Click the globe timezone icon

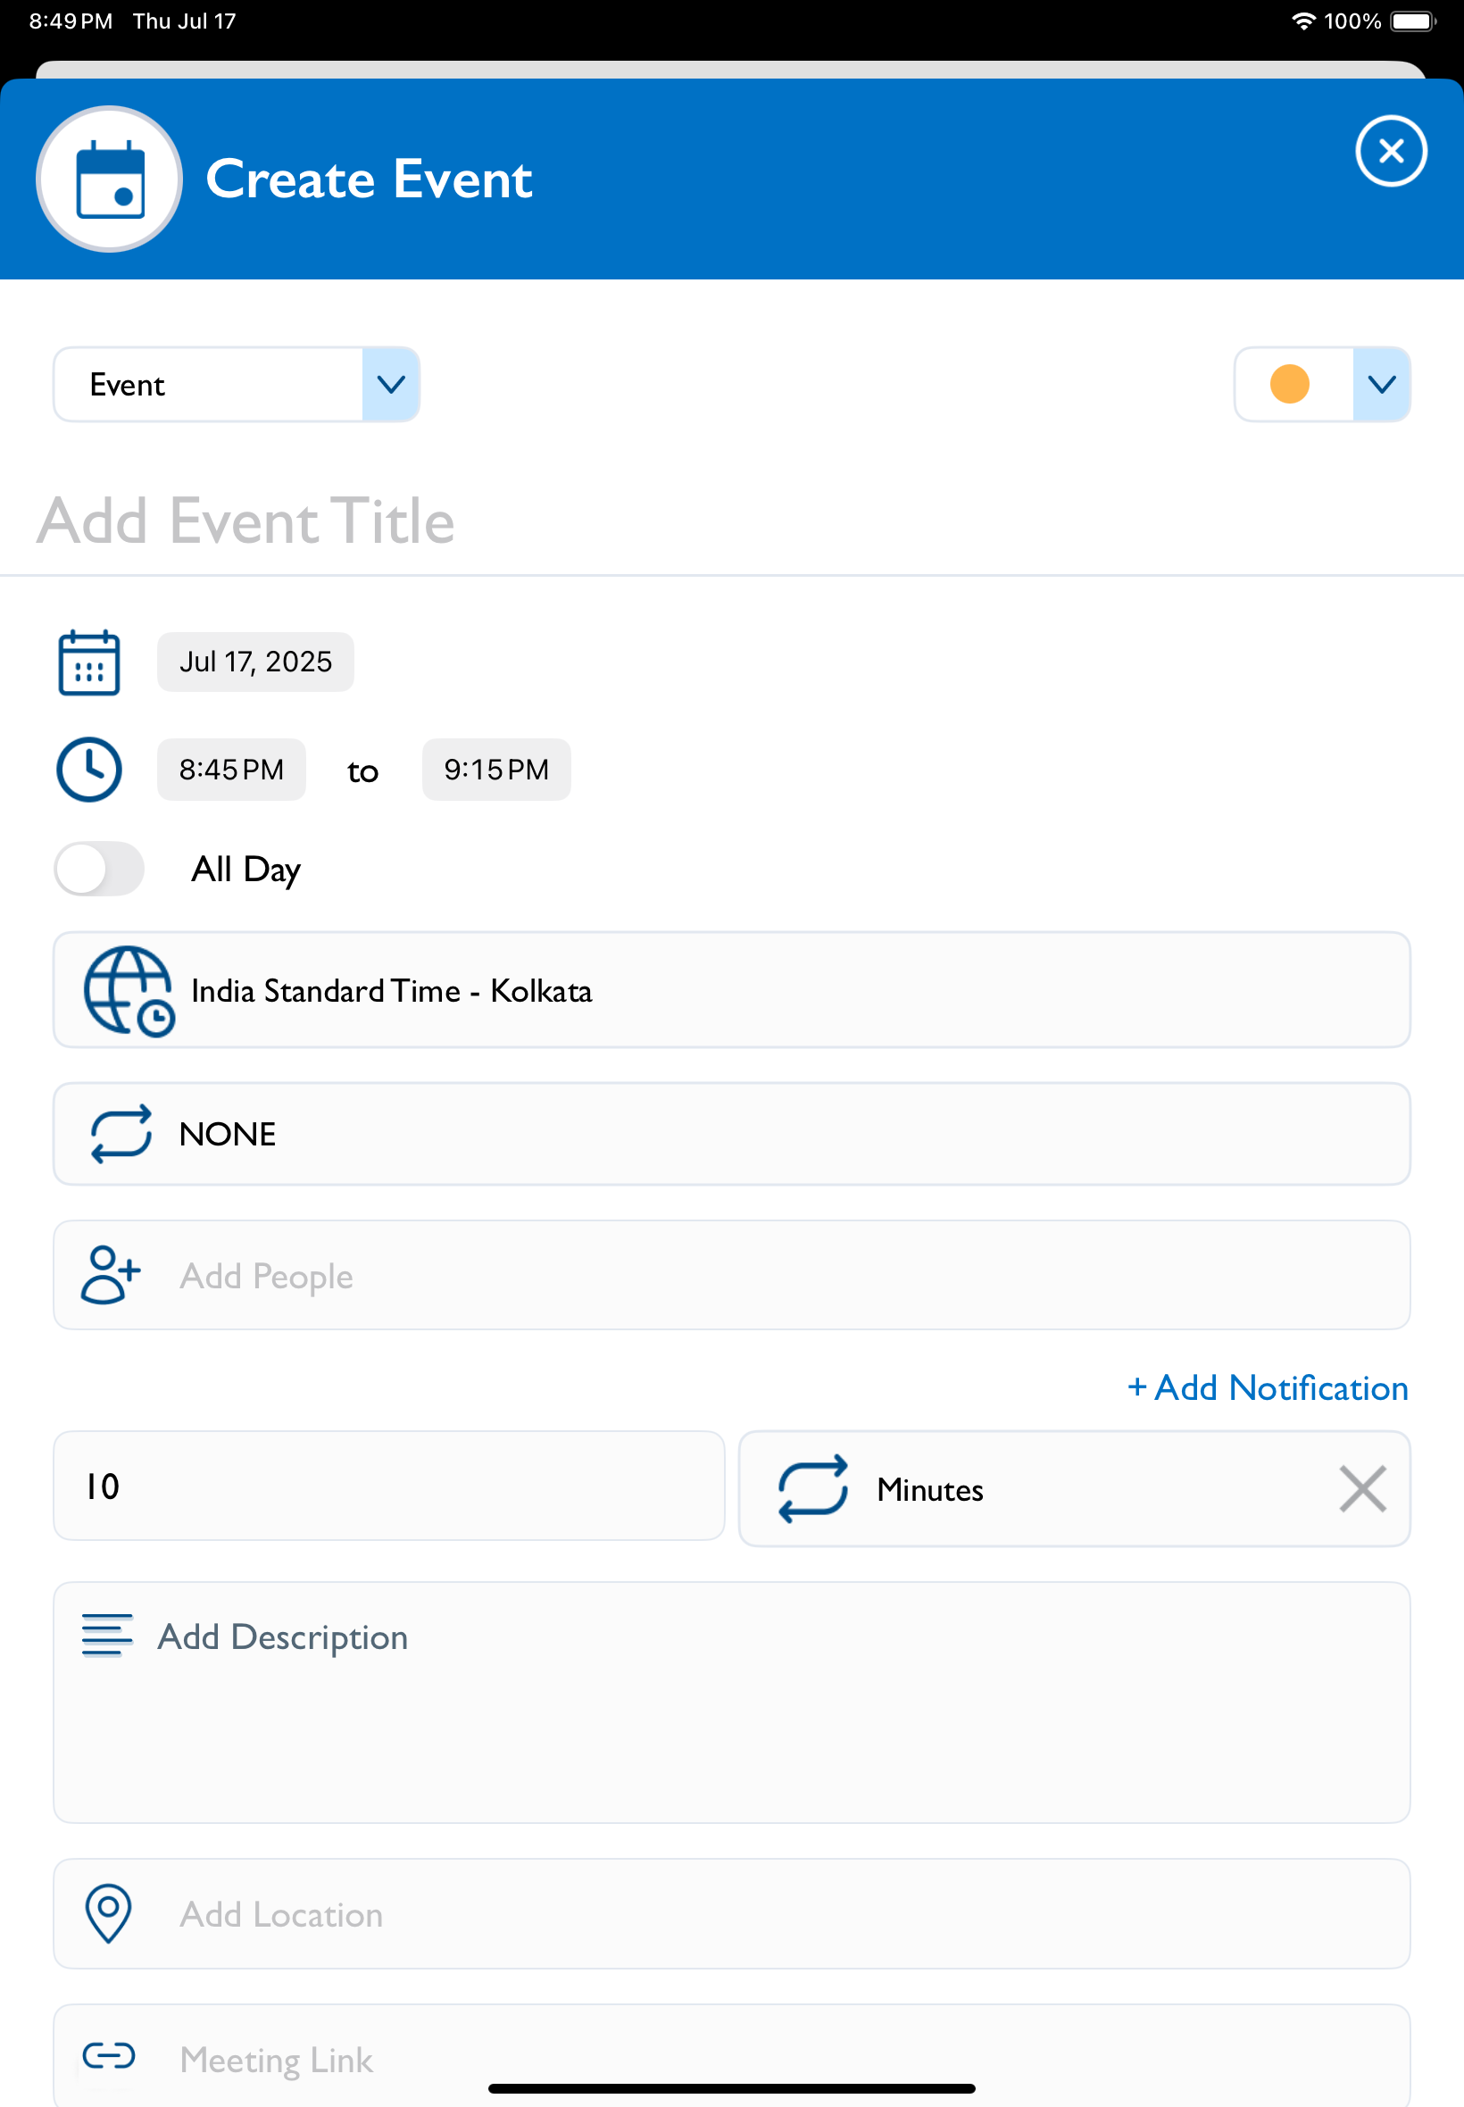tap(129, 992)
